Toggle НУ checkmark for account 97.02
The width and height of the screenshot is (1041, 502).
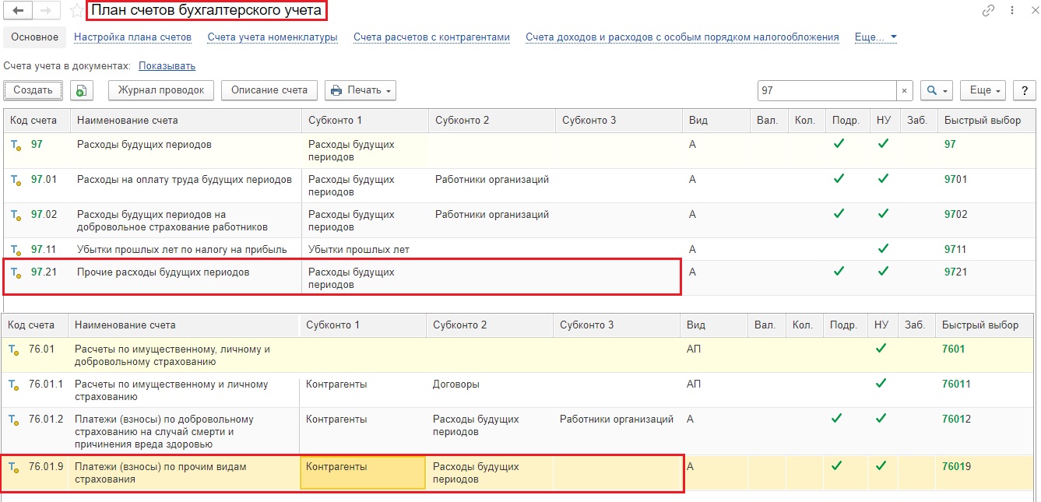[x=883, y=214]
